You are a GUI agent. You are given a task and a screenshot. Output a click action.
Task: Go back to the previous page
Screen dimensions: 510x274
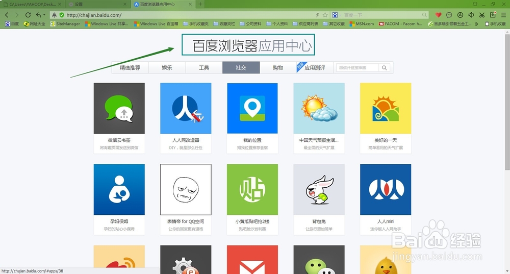[7, 15]
